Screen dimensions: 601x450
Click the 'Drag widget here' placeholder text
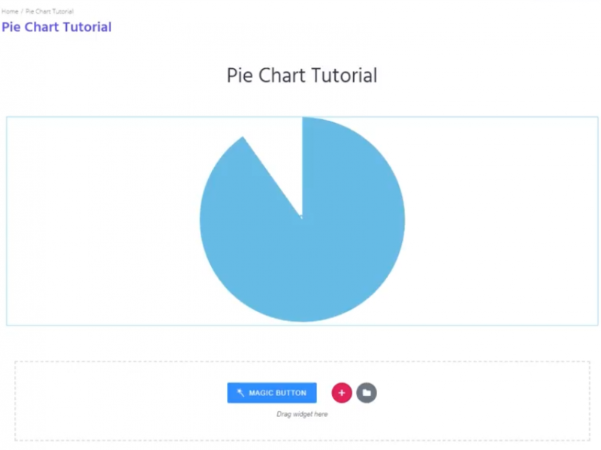click(x=302, y=414)
